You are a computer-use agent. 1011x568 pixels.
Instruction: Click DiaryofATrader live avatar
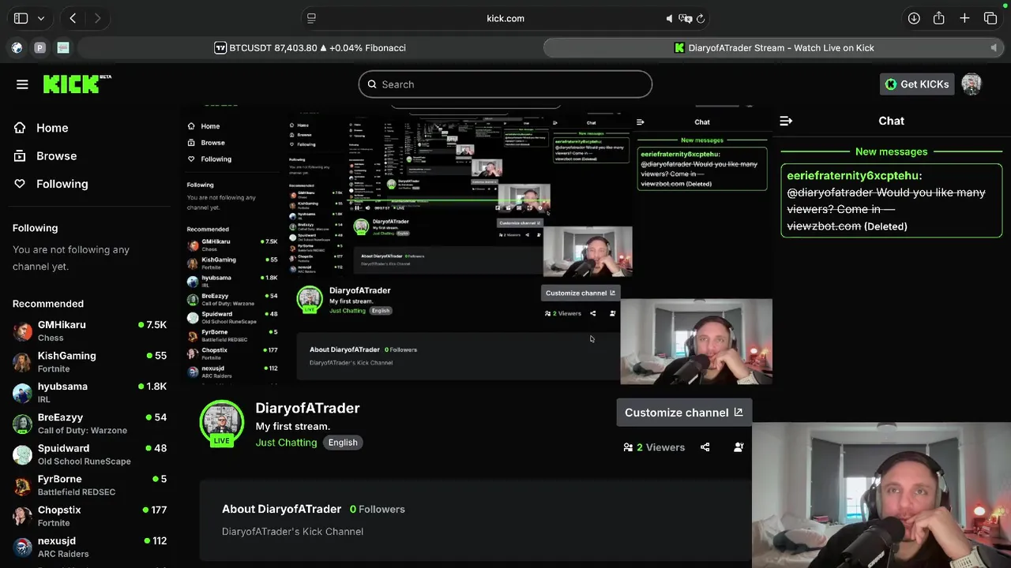tap(222, 424)
